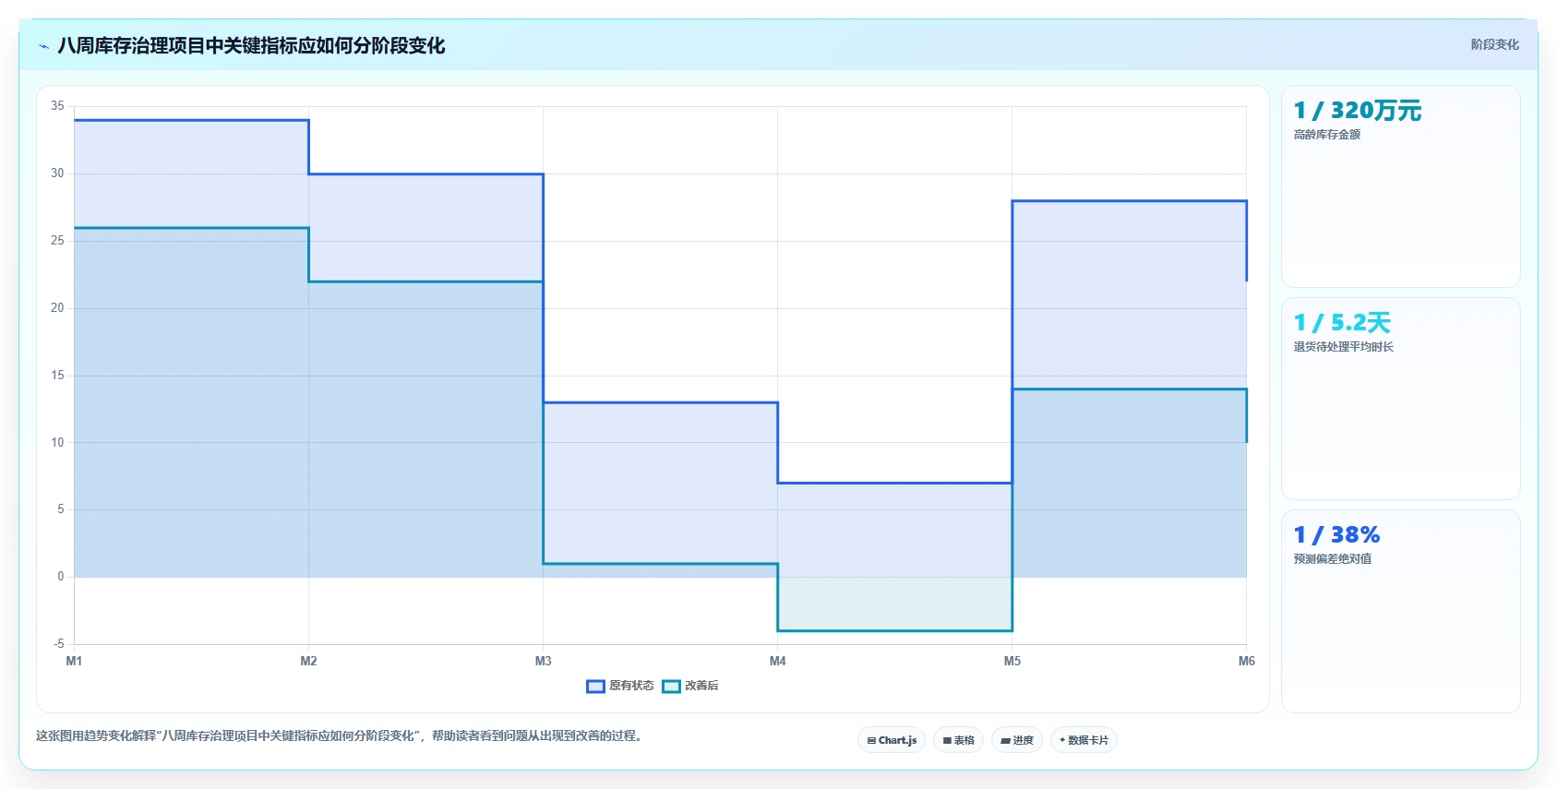Click the M1 x-axis label
Screen dimensions: 1557x789
[x=74, y=661]
